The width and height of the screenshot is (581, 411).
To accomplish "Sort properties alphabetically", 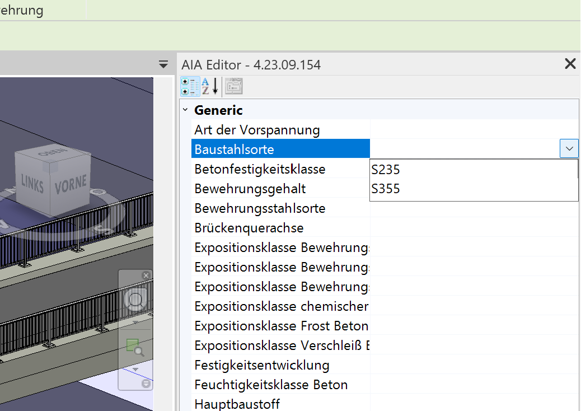I will click(210, 87).
